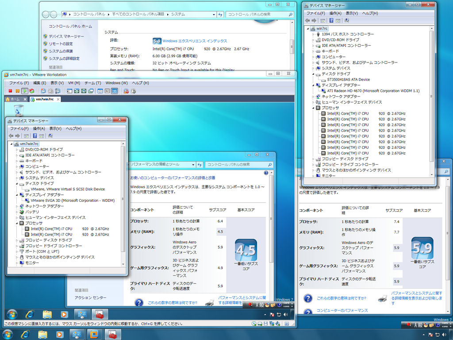The height and width of the screenshot is (340, 453).
Task: Click the System control panel search field
Action: click(x=260, y=14)
